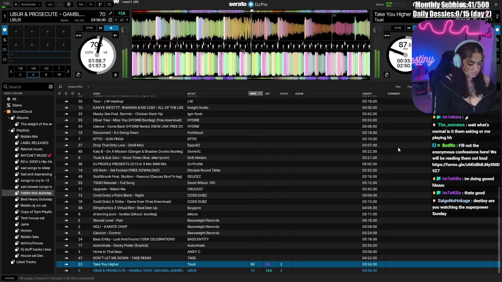The height and width of the screenshot is (282, 502).
Task: Toggle Repeat on deck 1
Action: (64, 20)
